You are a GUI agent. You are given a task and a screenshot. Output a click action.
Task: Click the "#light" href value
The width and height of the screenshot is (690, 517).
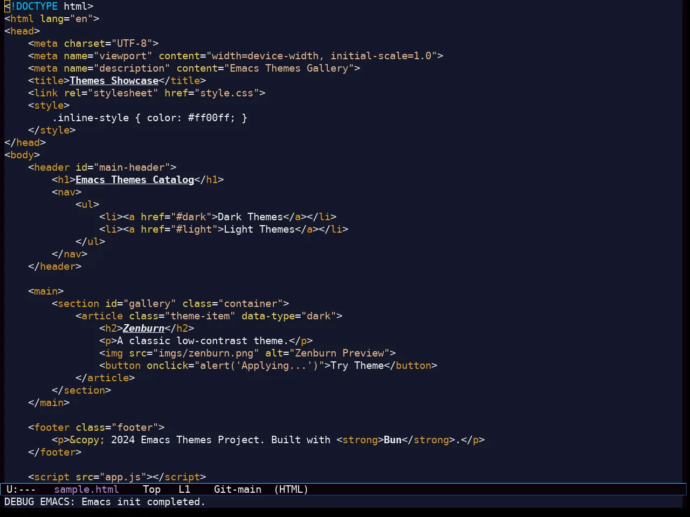(194, 229)
